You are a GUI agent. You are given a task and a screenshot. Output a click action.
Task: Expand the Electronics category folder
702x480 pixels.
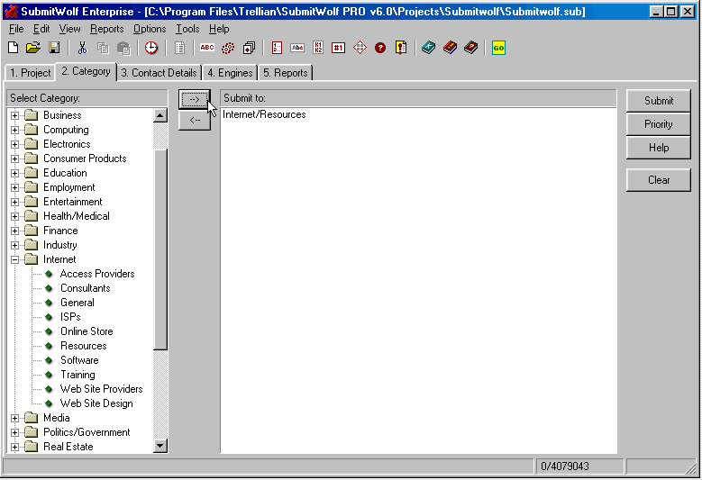point(14,144)
